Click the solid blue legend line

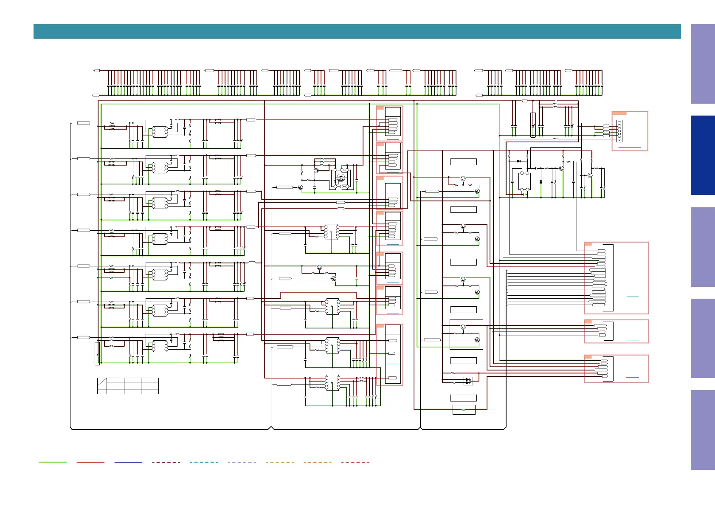128,462
